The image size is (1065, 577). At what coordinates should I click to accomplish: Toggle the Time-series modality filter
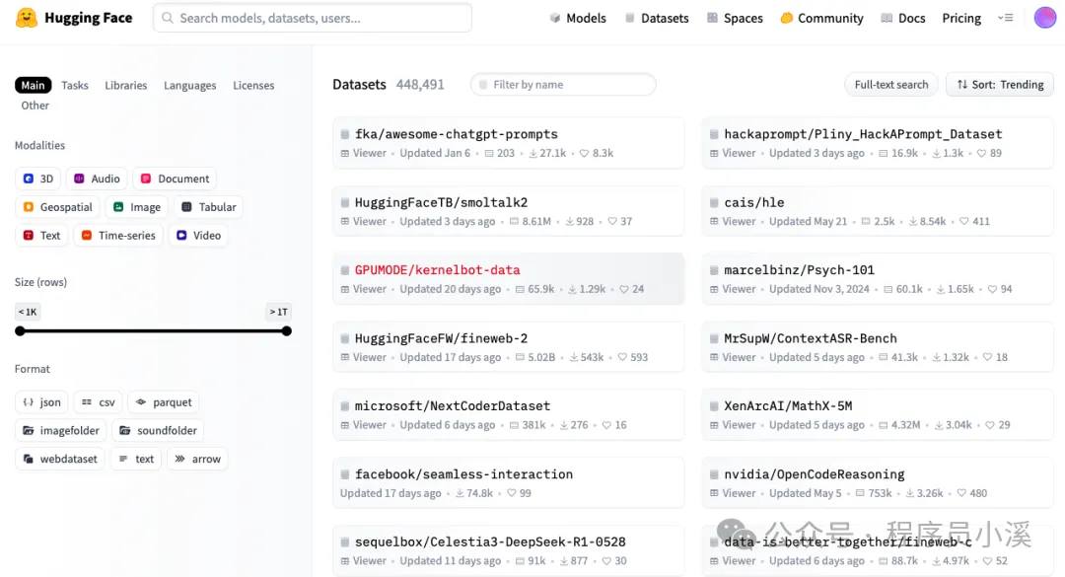tap(118, 235)
